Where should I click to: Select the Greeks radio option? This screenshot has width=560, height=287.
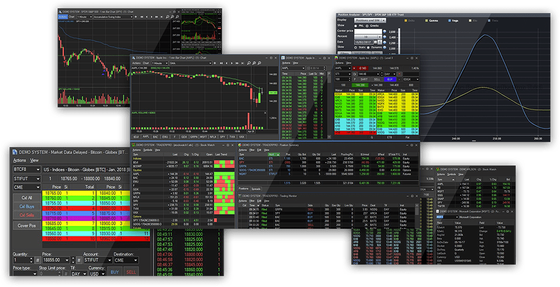coord(367,26)
